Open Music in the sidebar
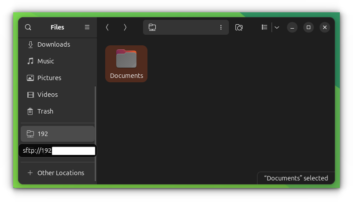This screenshot has height=202, width=353. (45, 61)
